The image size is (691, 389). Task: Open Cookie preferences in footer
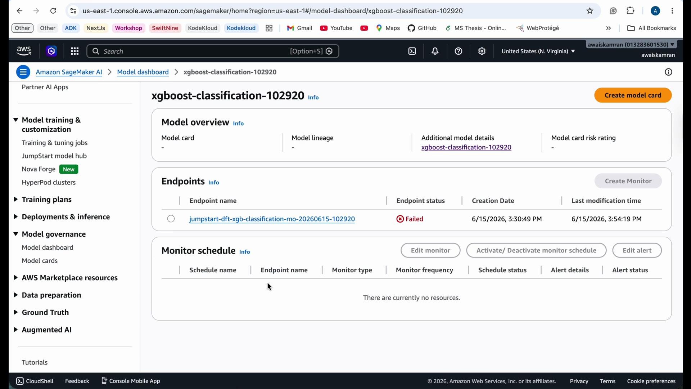651,381
